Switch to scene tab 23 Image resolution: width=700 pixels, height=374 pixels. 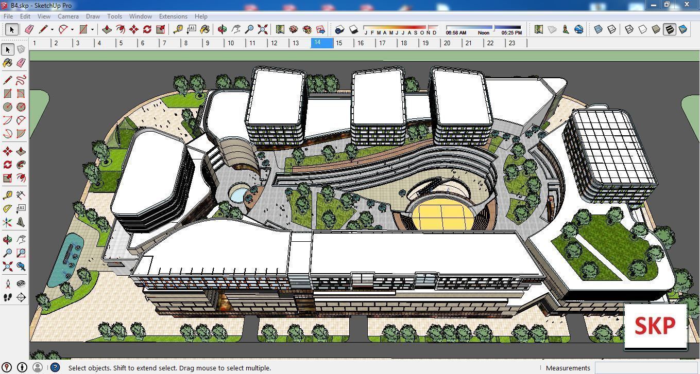[x=516, y=43]
